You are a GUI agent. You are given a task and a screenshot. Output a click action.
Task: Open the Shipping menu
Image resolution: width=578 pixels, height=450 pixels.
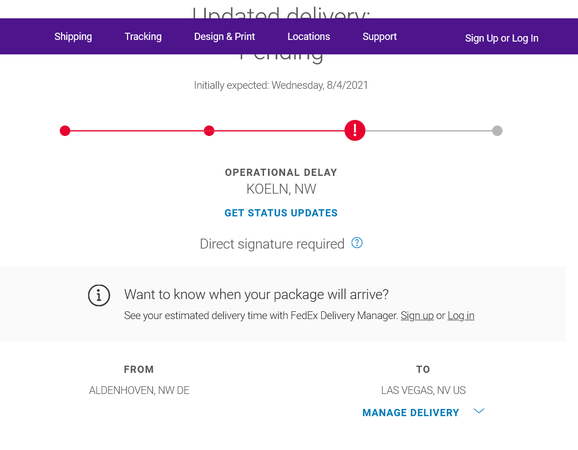tap(73, 37)
